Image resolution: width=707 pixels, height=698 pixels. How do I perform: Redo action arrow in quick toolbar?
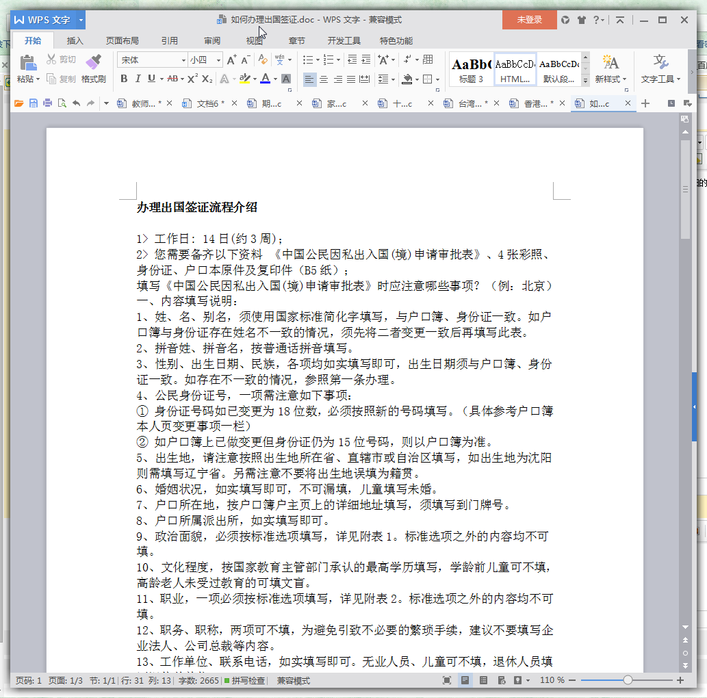point(90,104)
